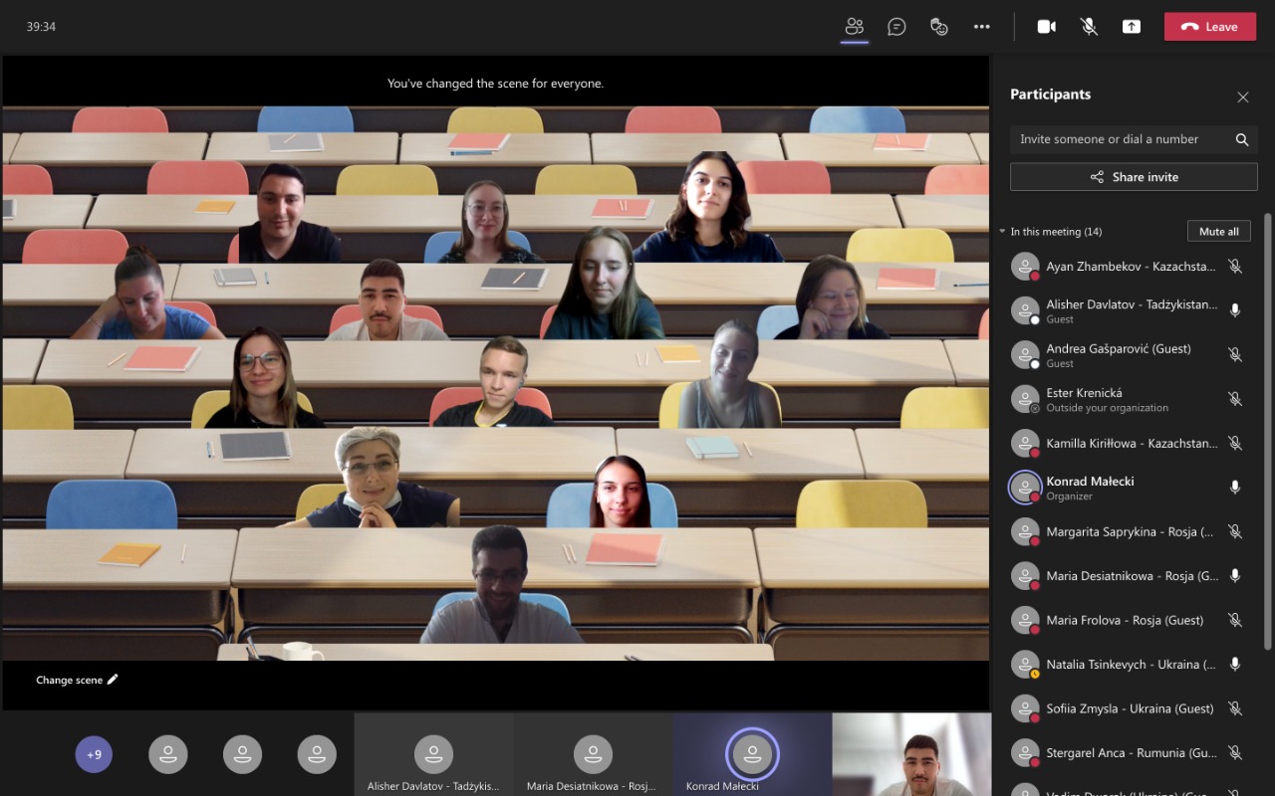Viewport: 1275px width, 796px height.
Task: Click muted mic icon beside Maria Frolova
Action: pos(1235,620)
